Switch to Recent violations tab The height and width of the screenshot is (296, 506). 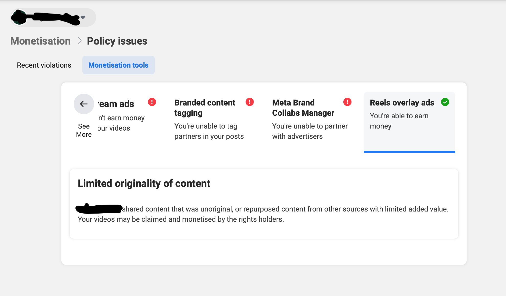pyautogui.click(x=44, y=65)
